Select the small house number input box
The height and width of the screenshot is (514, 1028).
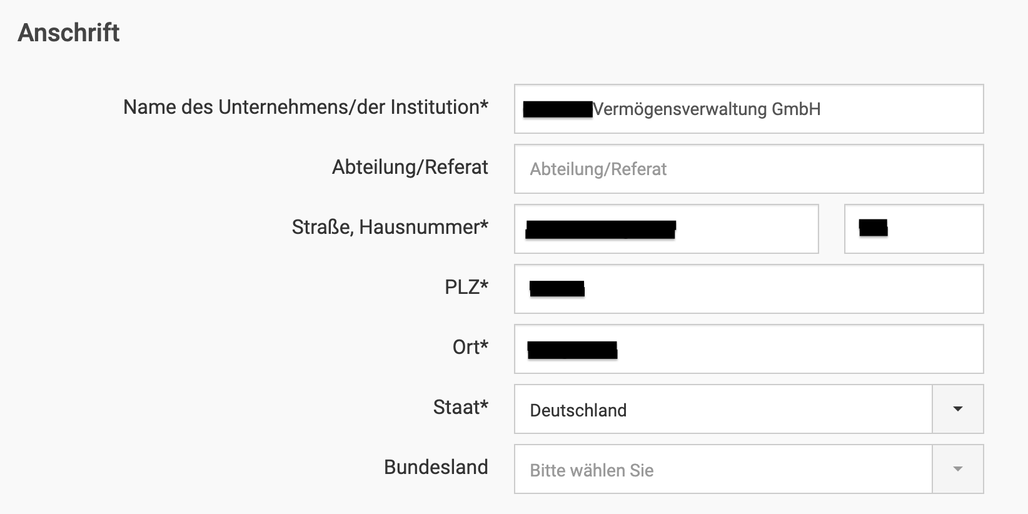(913, 229)
